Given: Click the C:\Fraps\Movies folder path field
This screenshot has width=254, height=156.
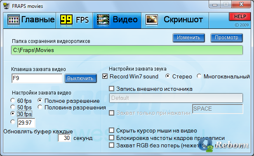Looking at the screenshot, I should [127, 50].
